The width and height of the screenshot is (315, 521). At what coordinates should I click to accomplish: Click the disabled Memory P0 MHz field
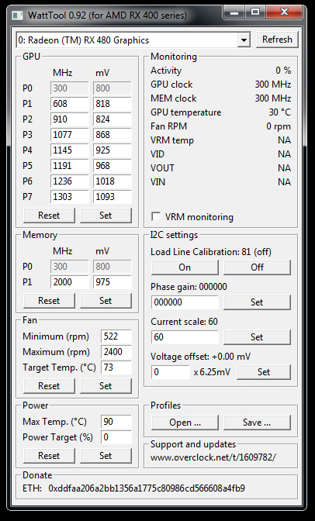pos(70,267)
